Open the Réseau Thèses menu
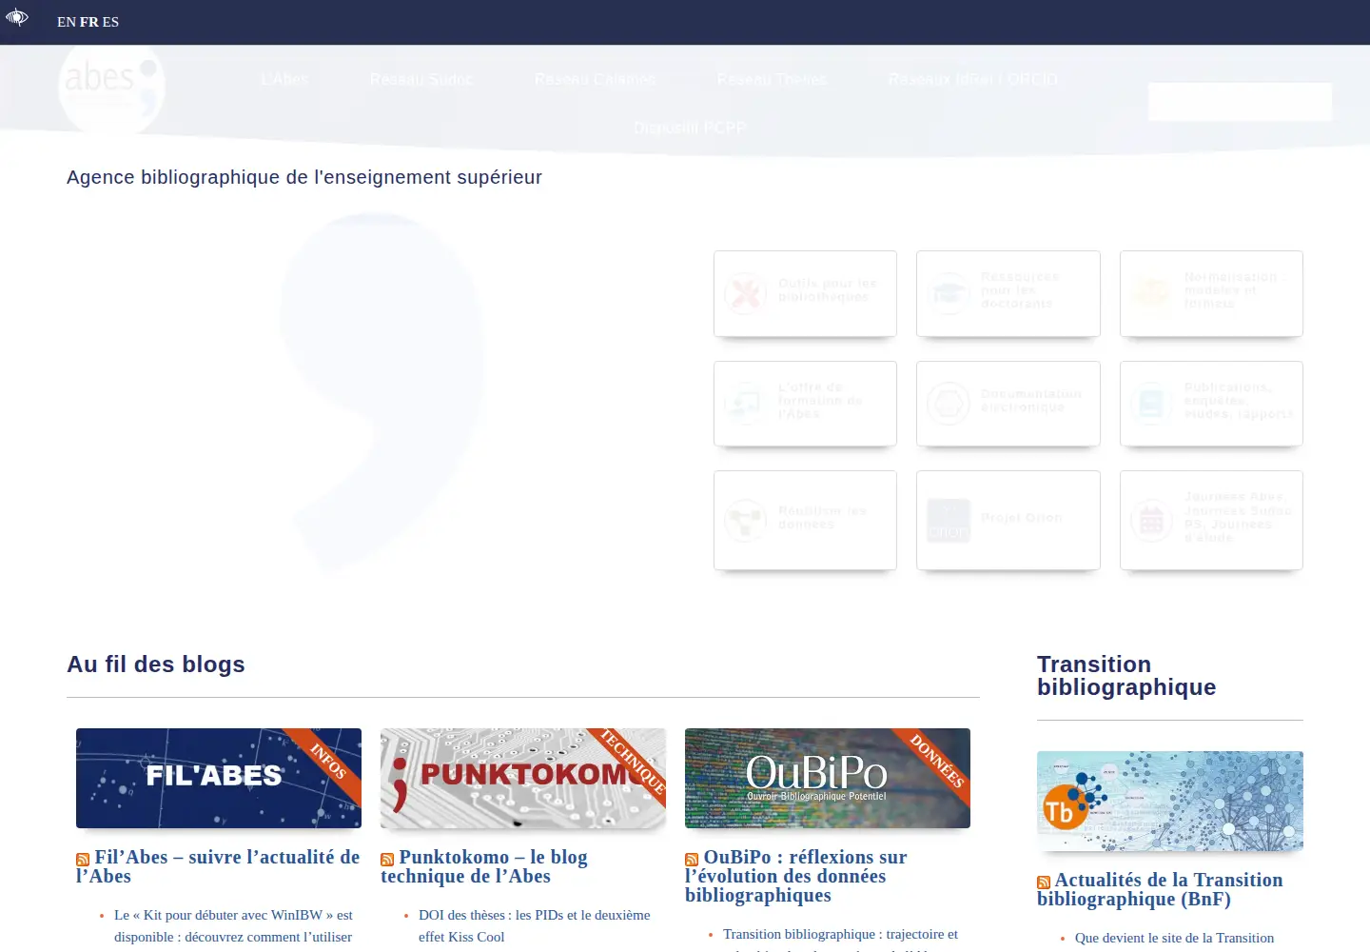 [x=773, y=79]
